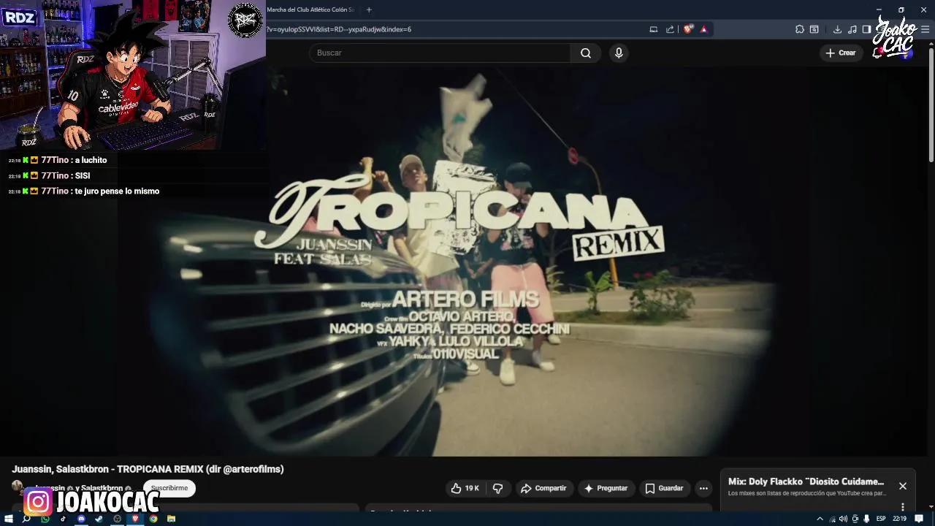Open browser downloads icon
935x526 pixels.
coord(838,29)
